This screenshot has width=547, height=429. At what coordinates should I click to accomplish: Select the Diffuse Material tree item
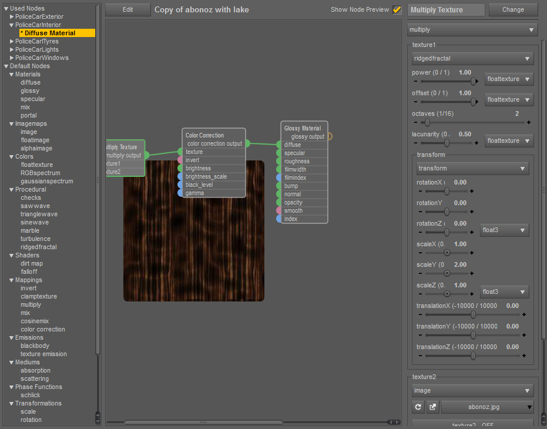pos(49,33)
